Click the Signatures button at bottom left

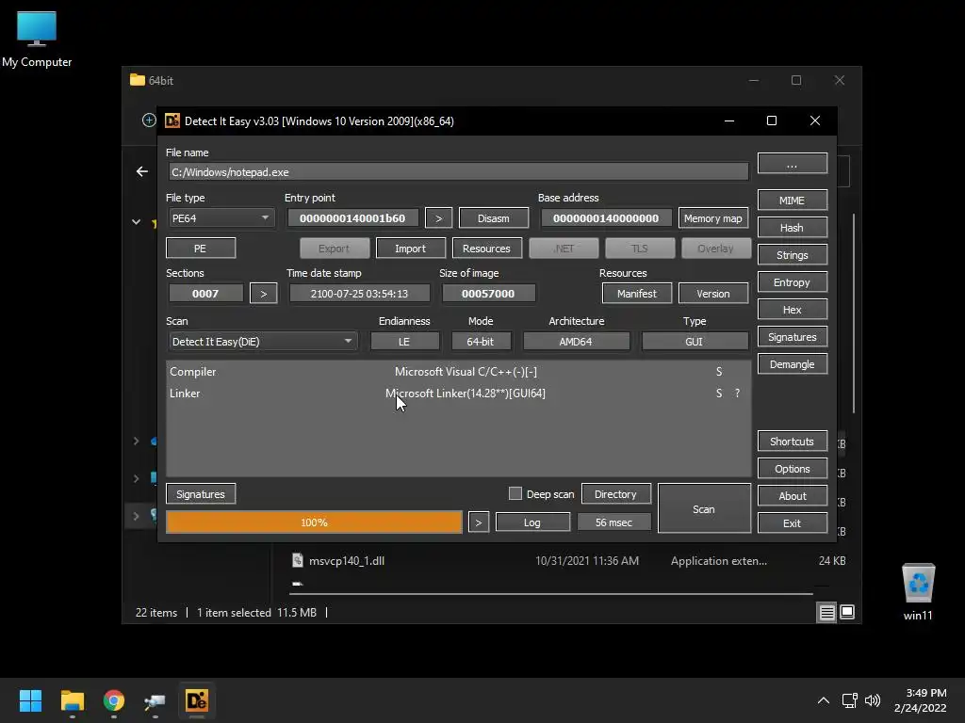(201, 494)
